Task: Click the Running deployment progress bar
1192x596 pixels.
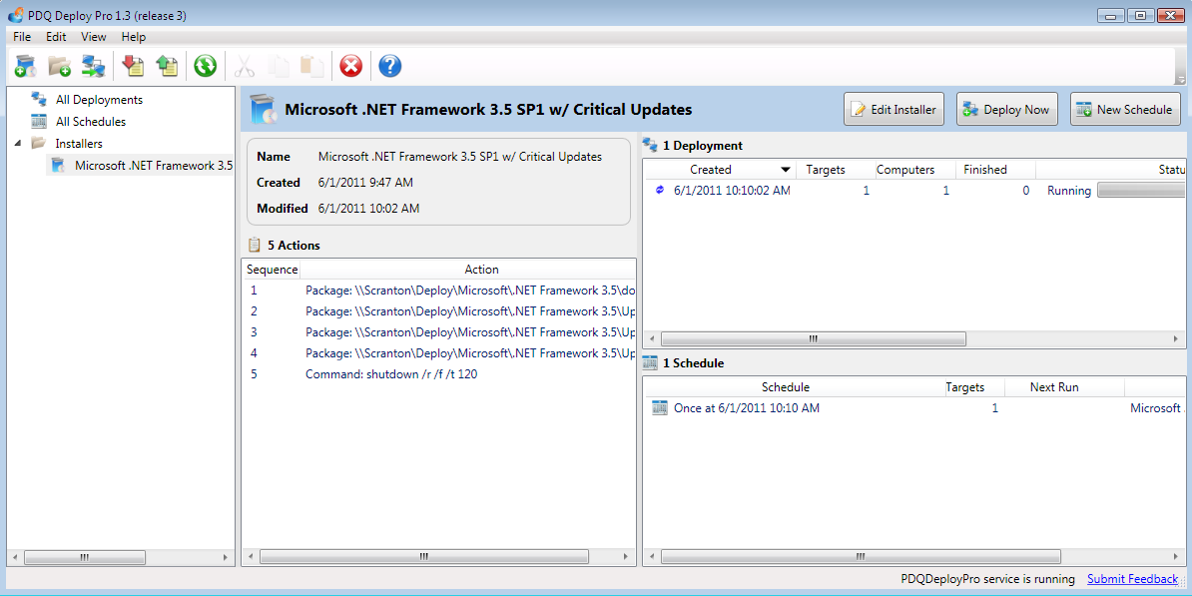Action: point(1141,191)
